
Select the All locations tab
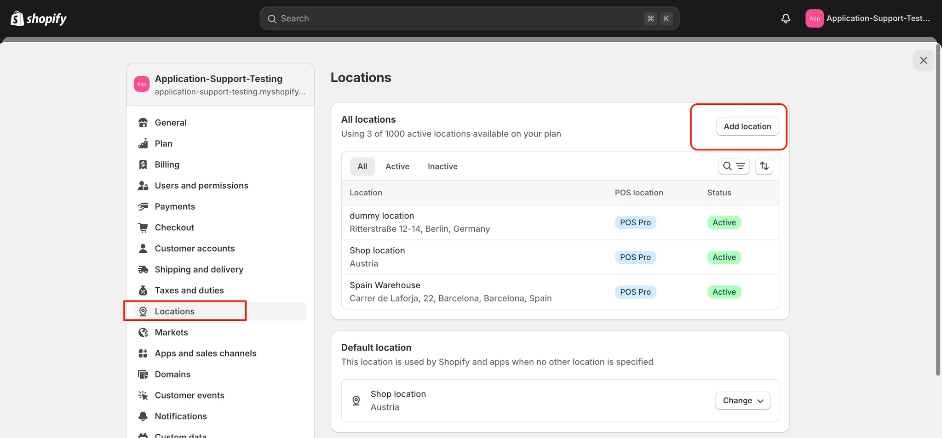click(x=362, y=166)
